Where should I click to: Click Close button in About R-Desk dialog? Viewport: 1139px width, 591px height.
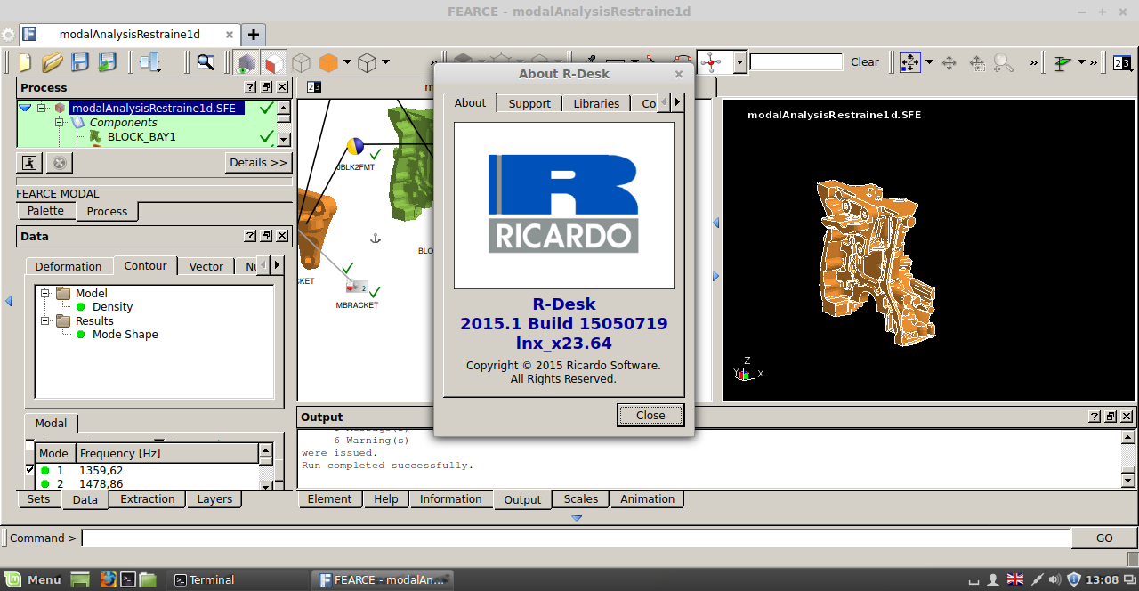(x=650, y=415)
